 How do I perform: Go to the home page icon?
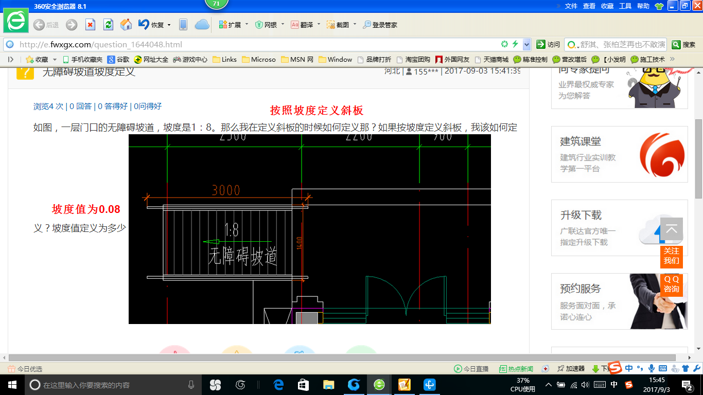(x=126, y=25)
